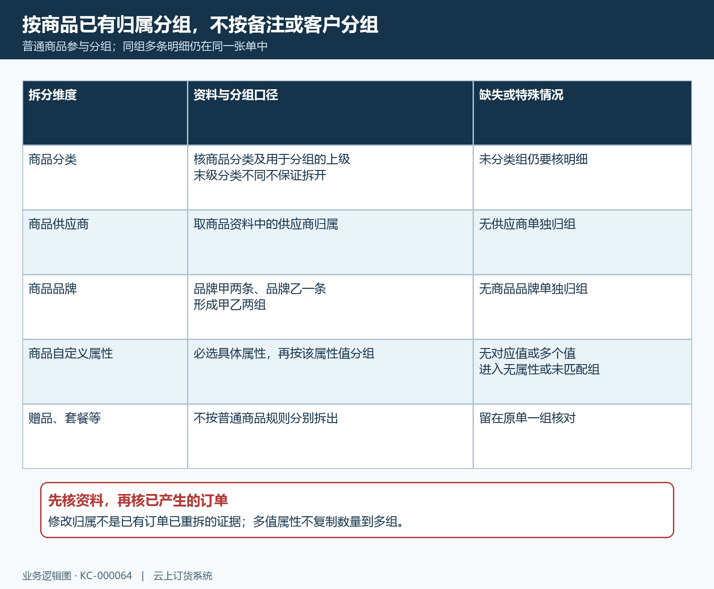
Task: Click the title 按商品已有归属分组，不按备注或客户分组
Action: click(200, 25)
